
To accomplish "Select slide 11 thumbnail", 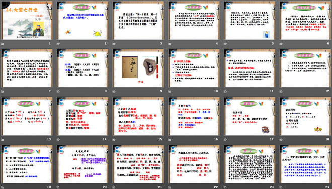I will click(250, 68).
